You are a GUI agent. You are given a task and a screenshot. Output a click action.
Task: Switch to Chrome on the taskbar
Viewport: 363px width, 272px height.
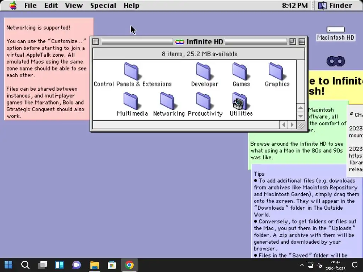129,265
